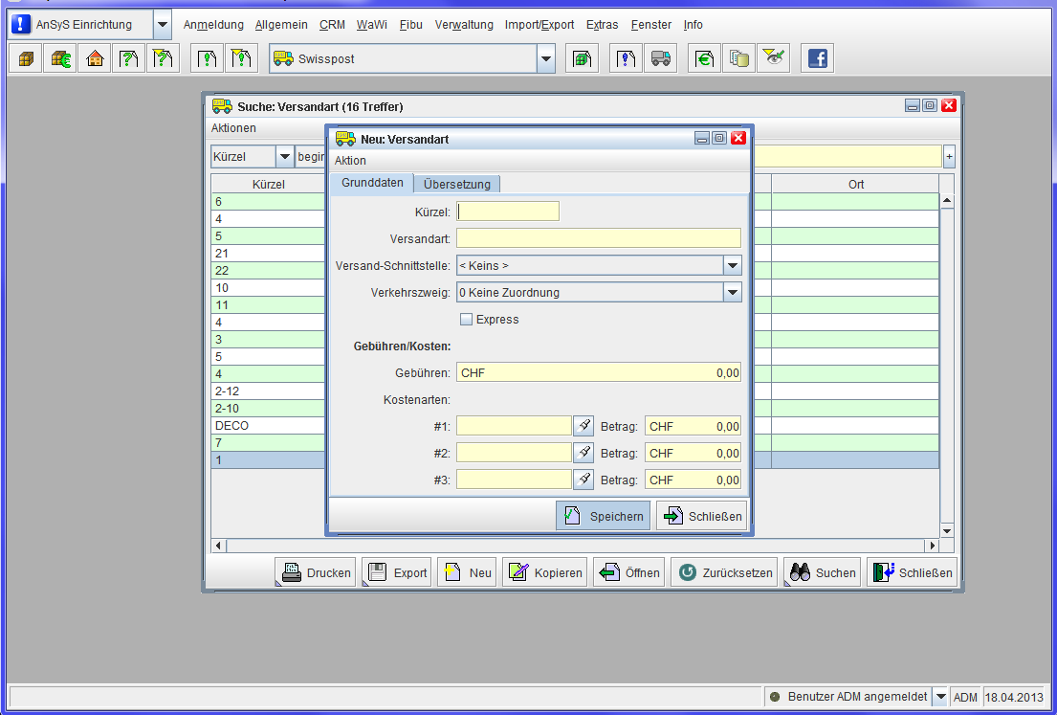Open the Import/Export menu
Viewport: 1057px width, 715px height.
(x=540, y=25)
